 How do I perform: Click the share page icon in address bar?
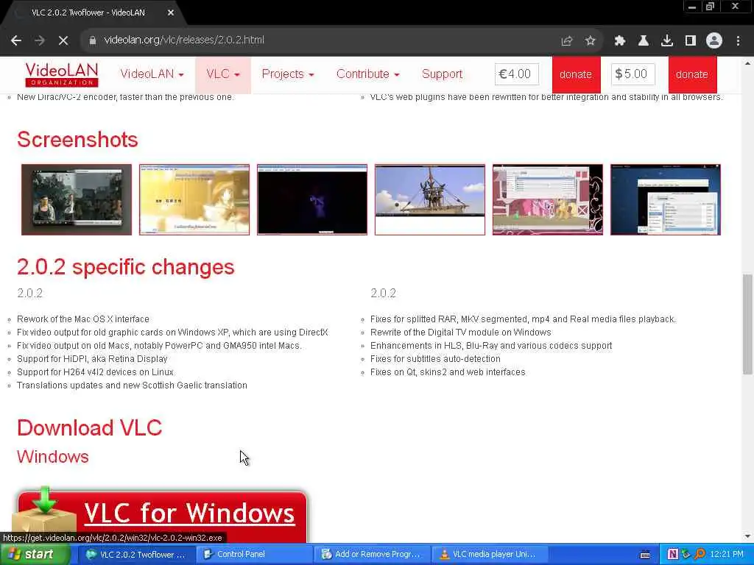(x=566, y=41)
